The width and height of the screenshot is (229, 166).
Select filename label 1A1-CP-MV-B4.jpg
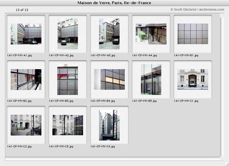(103, 101)
